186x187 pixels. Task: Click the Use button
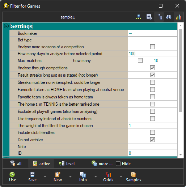(12, 177)
